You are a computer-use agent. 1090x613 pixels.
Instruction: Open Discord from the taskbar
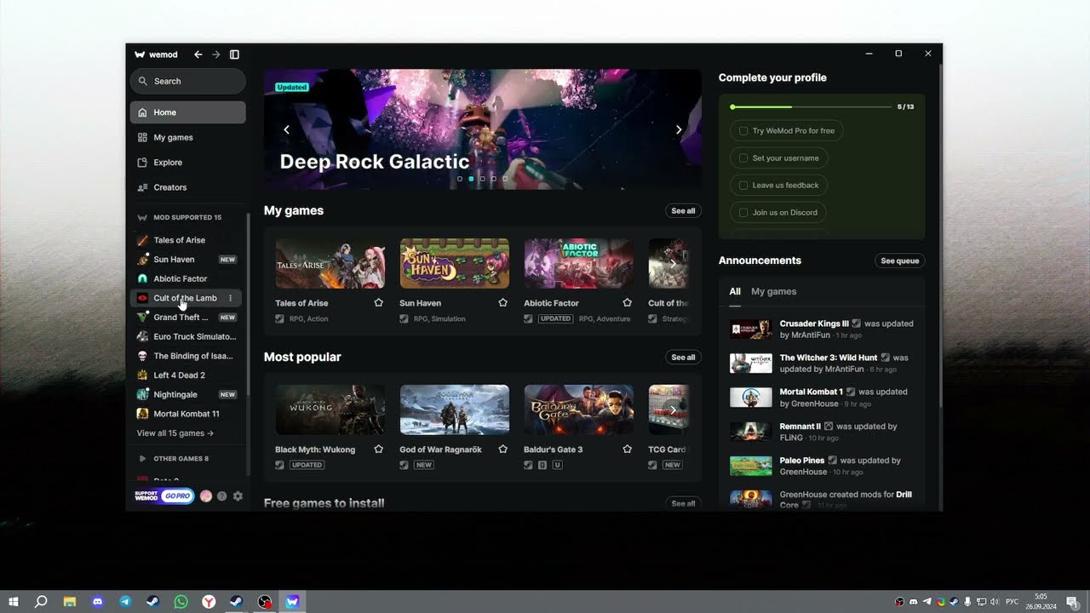coord(97,602)
